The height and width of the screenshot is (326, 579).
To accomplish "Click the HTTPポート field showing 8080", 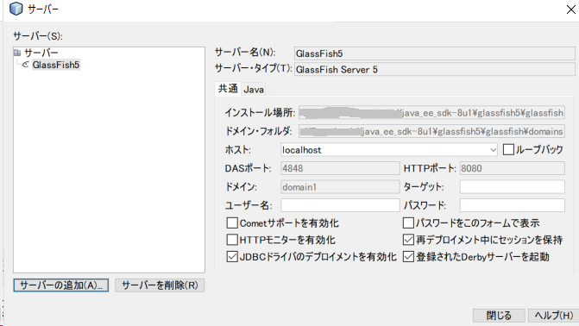I will [513, 168].
